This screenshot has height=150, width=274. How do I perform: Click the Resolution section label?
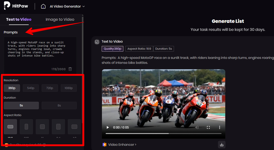pyautogui.click(x=11, y=80)
